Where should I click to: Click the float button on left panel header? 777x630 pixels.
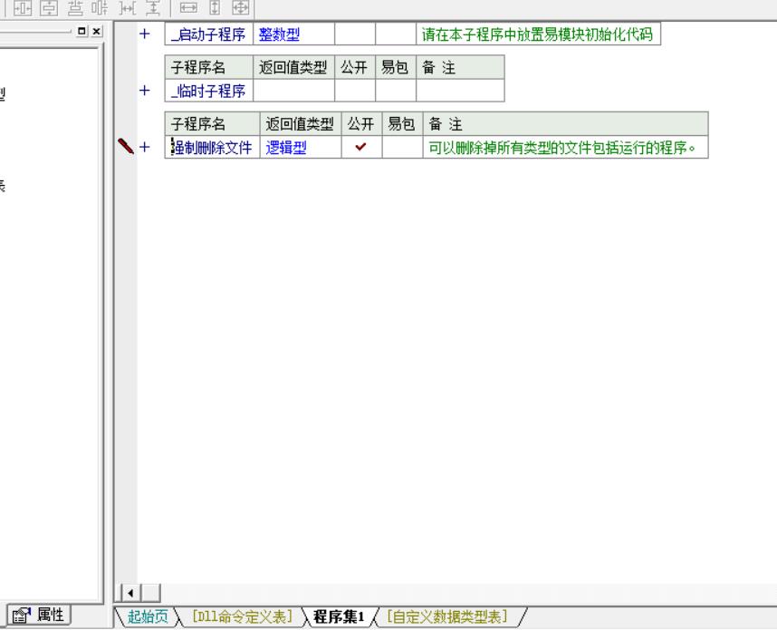[x=83, y=31]
